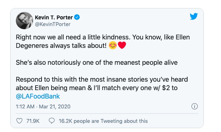Like the tweet with heart icon
221x132 pixels.
click(19, 121)
